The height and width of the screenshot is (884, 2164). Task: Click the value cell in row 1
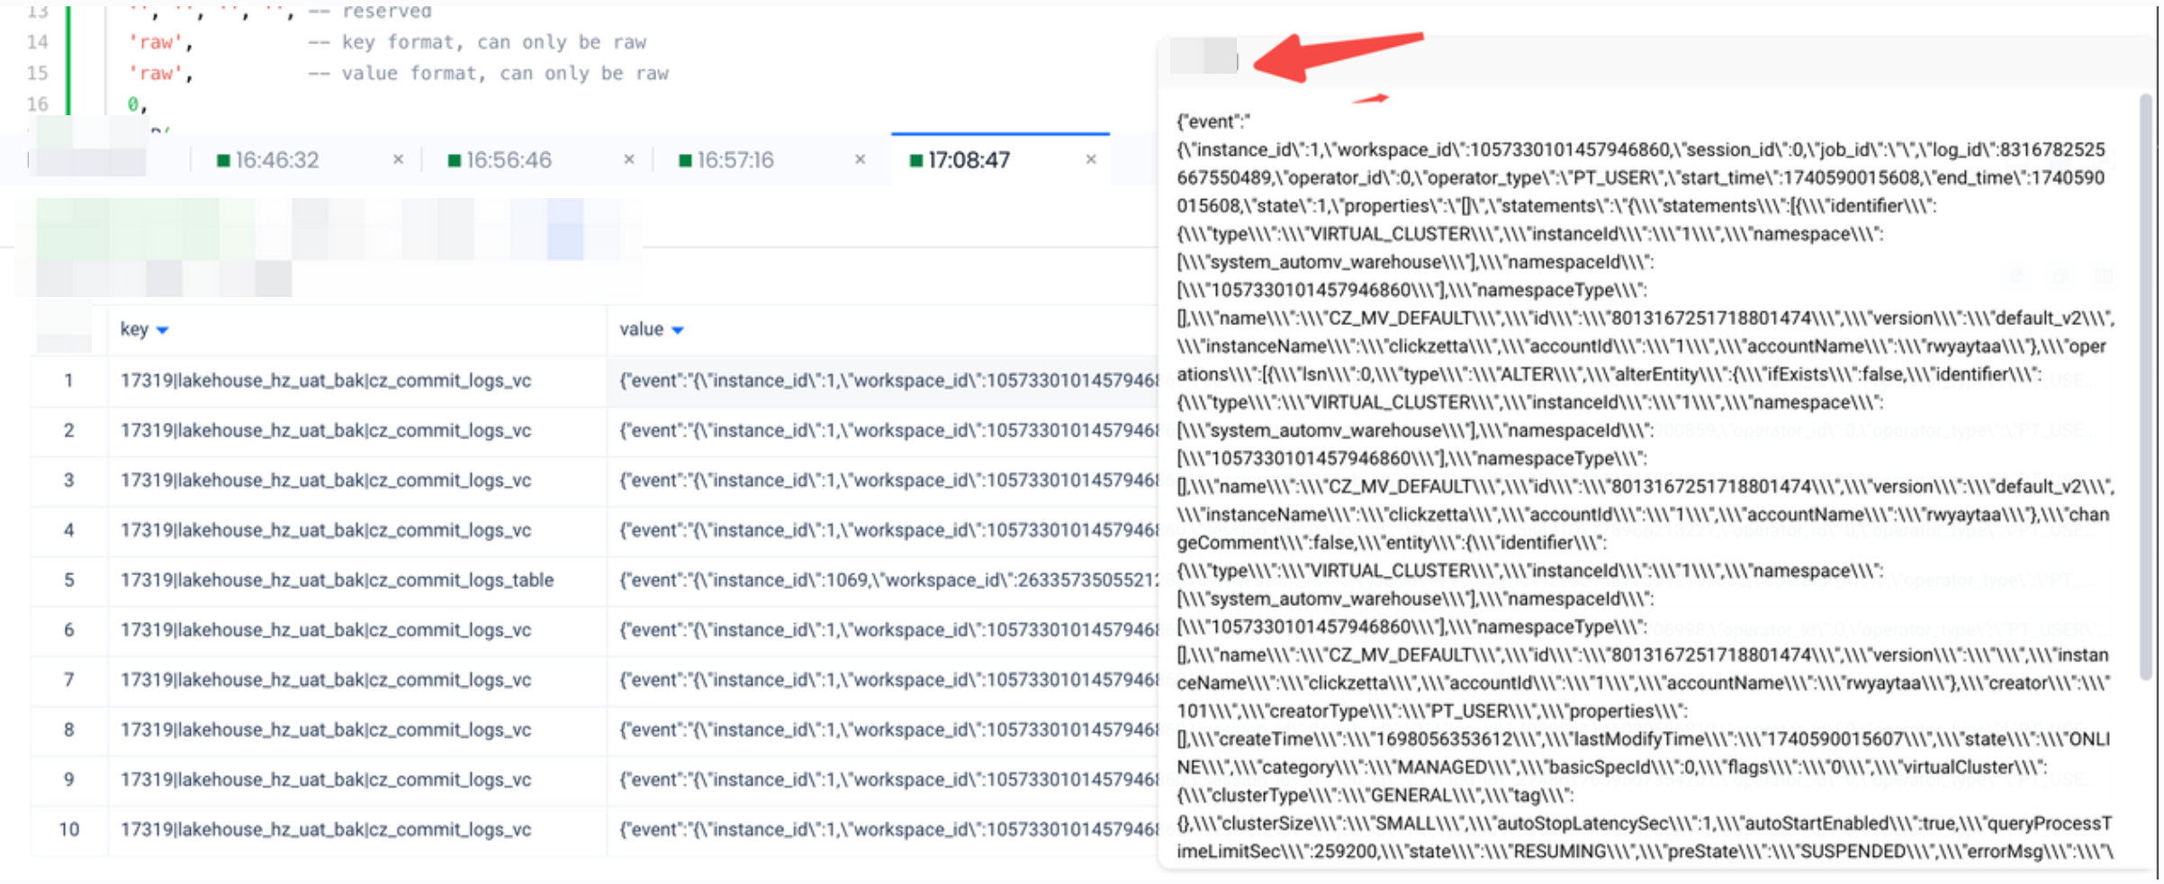pyautogui.click(x=887, y=381)
